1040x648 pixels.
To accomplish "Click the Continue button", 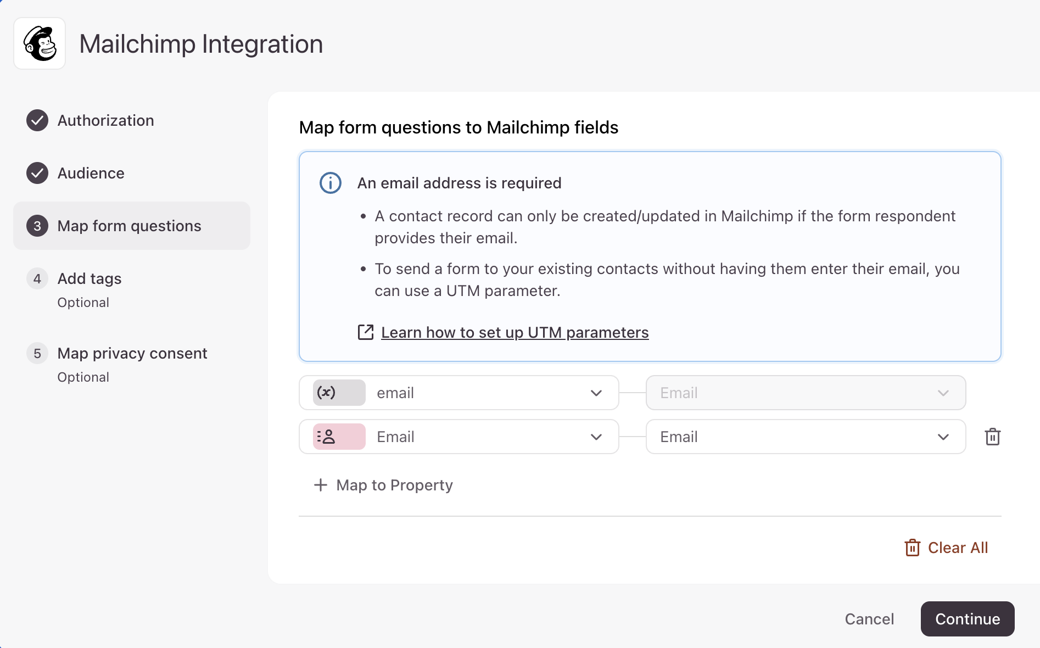I will pyautogui.click(x=968, y=619).
